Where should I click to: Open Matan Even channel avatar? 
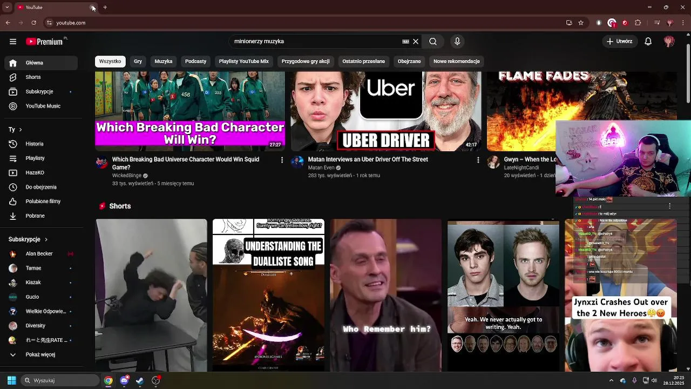297,163
